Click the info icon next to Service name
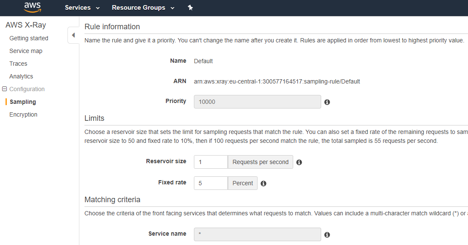Image resolution: width=468 pixels, height=245 pixels. tap(327, 234)
